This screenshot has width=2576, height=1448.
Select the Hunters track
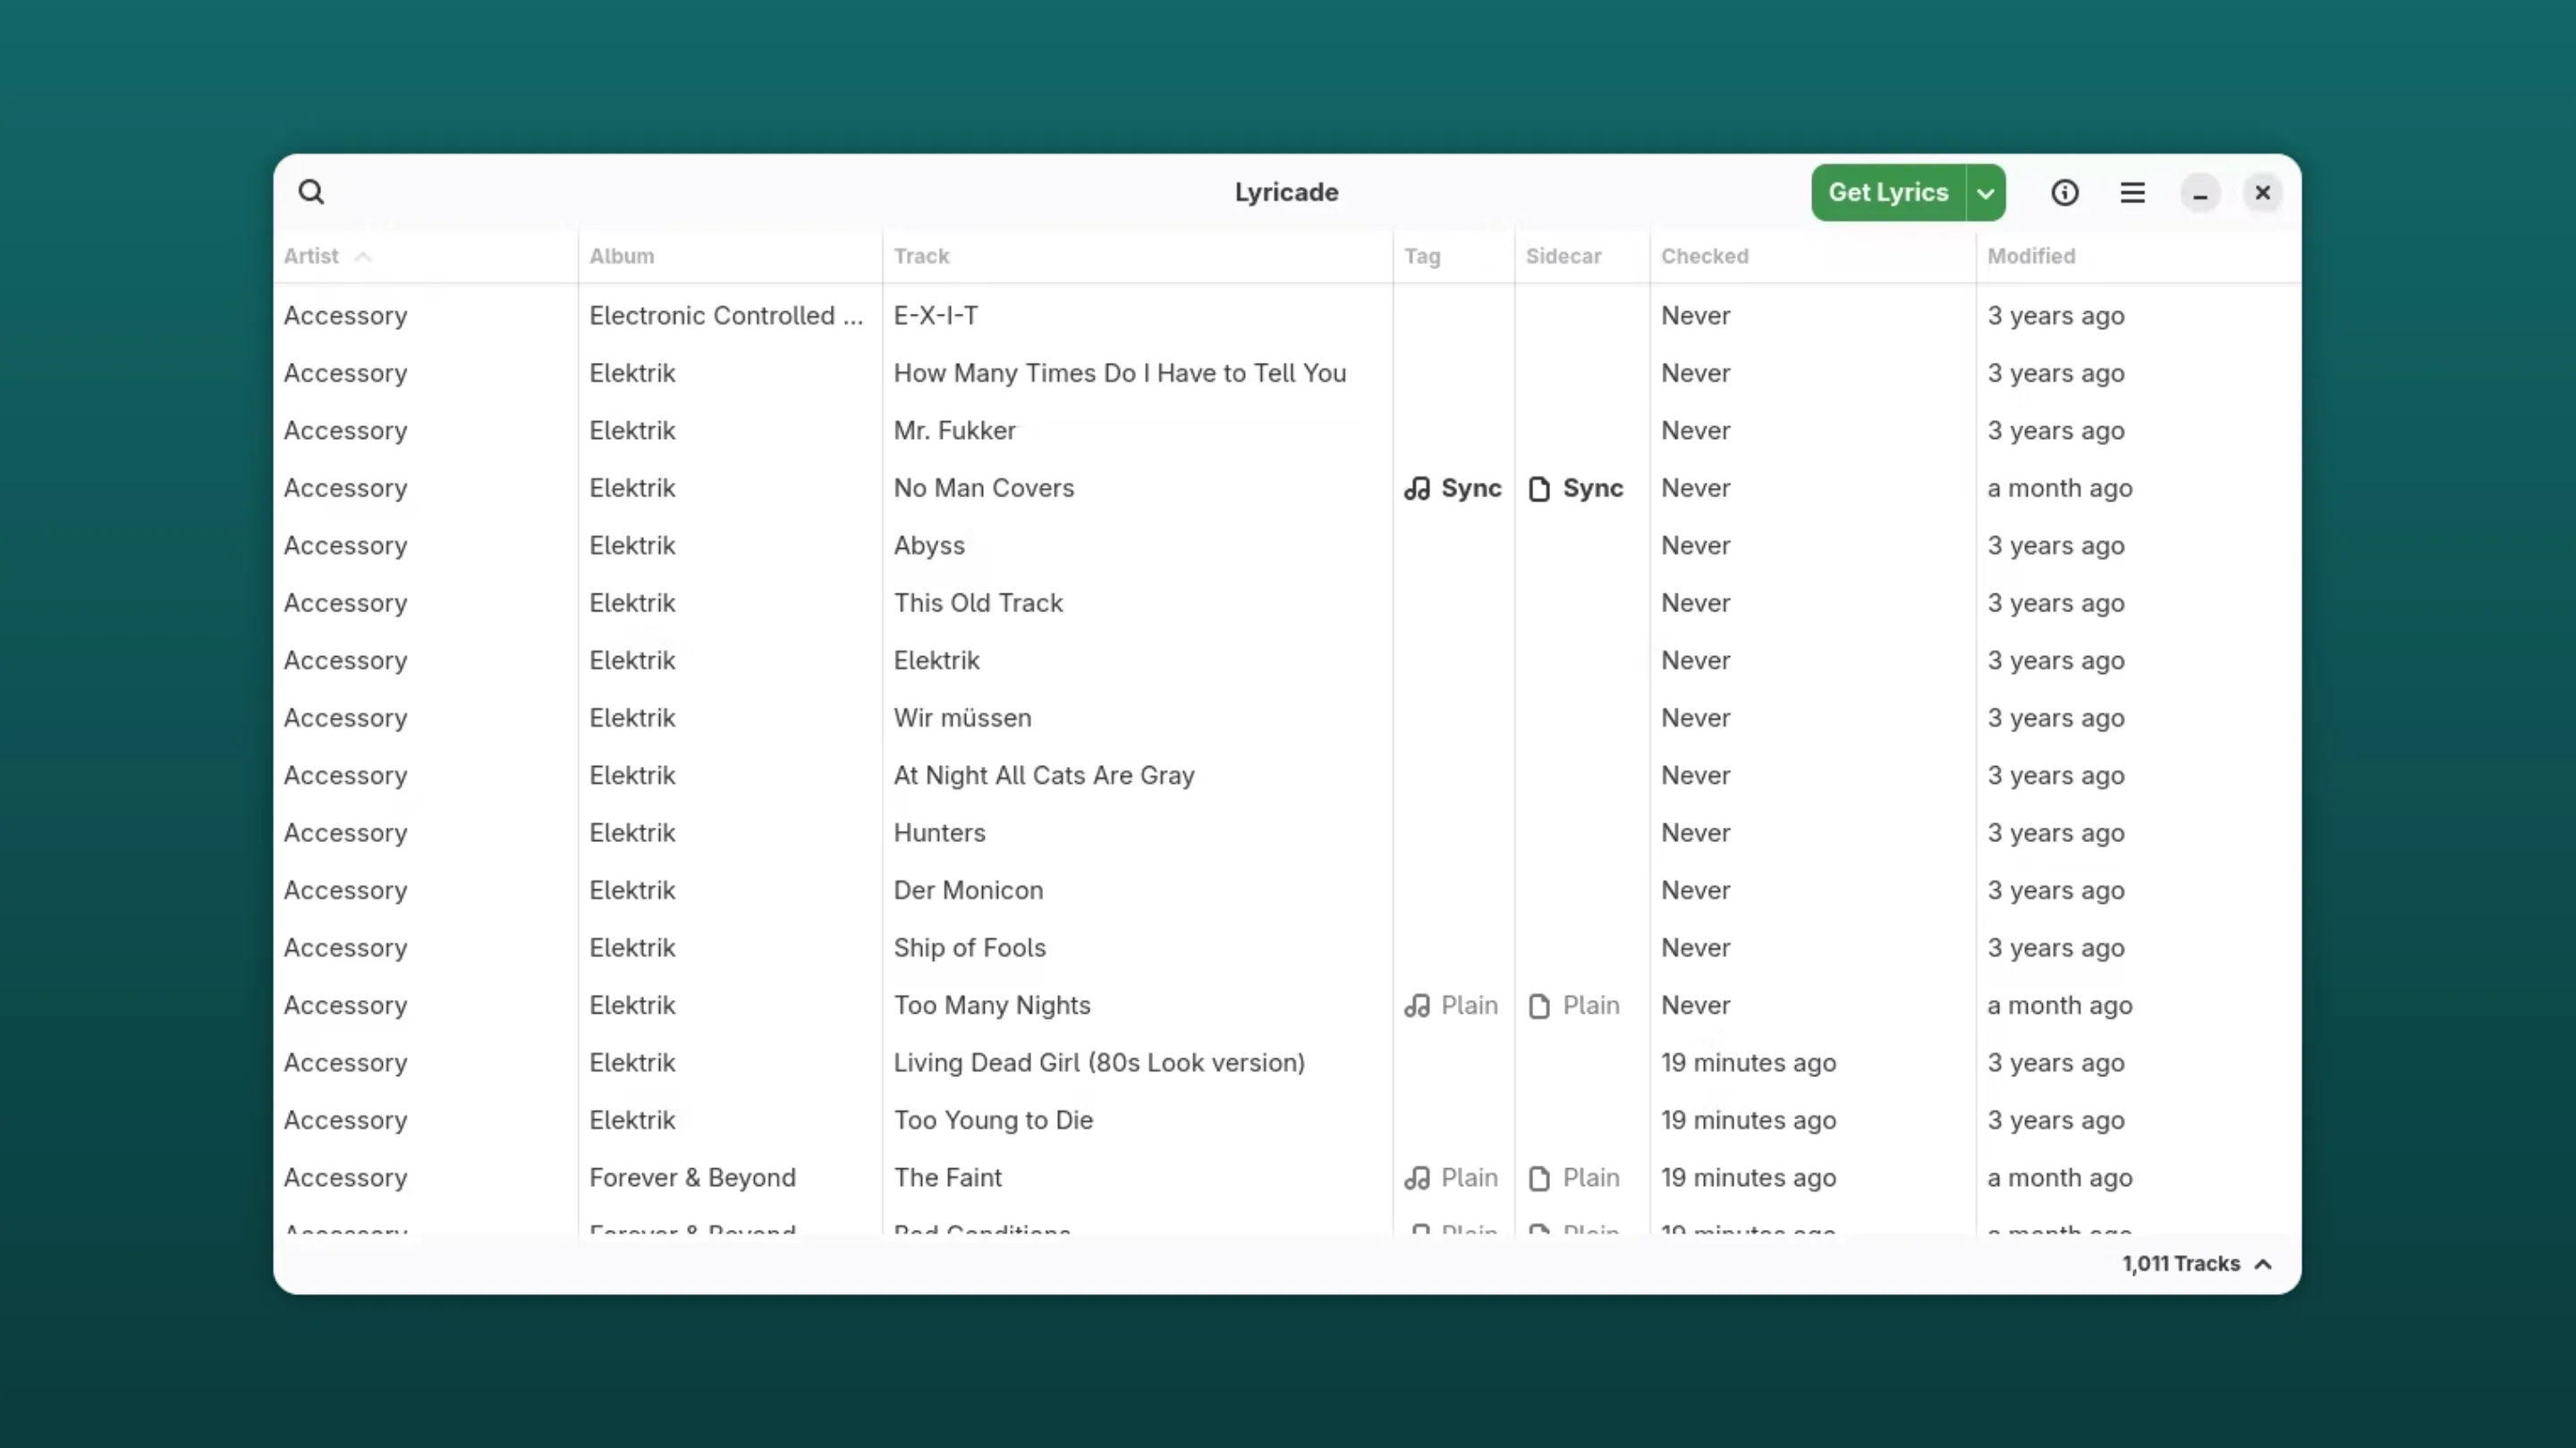click(939, 832)
